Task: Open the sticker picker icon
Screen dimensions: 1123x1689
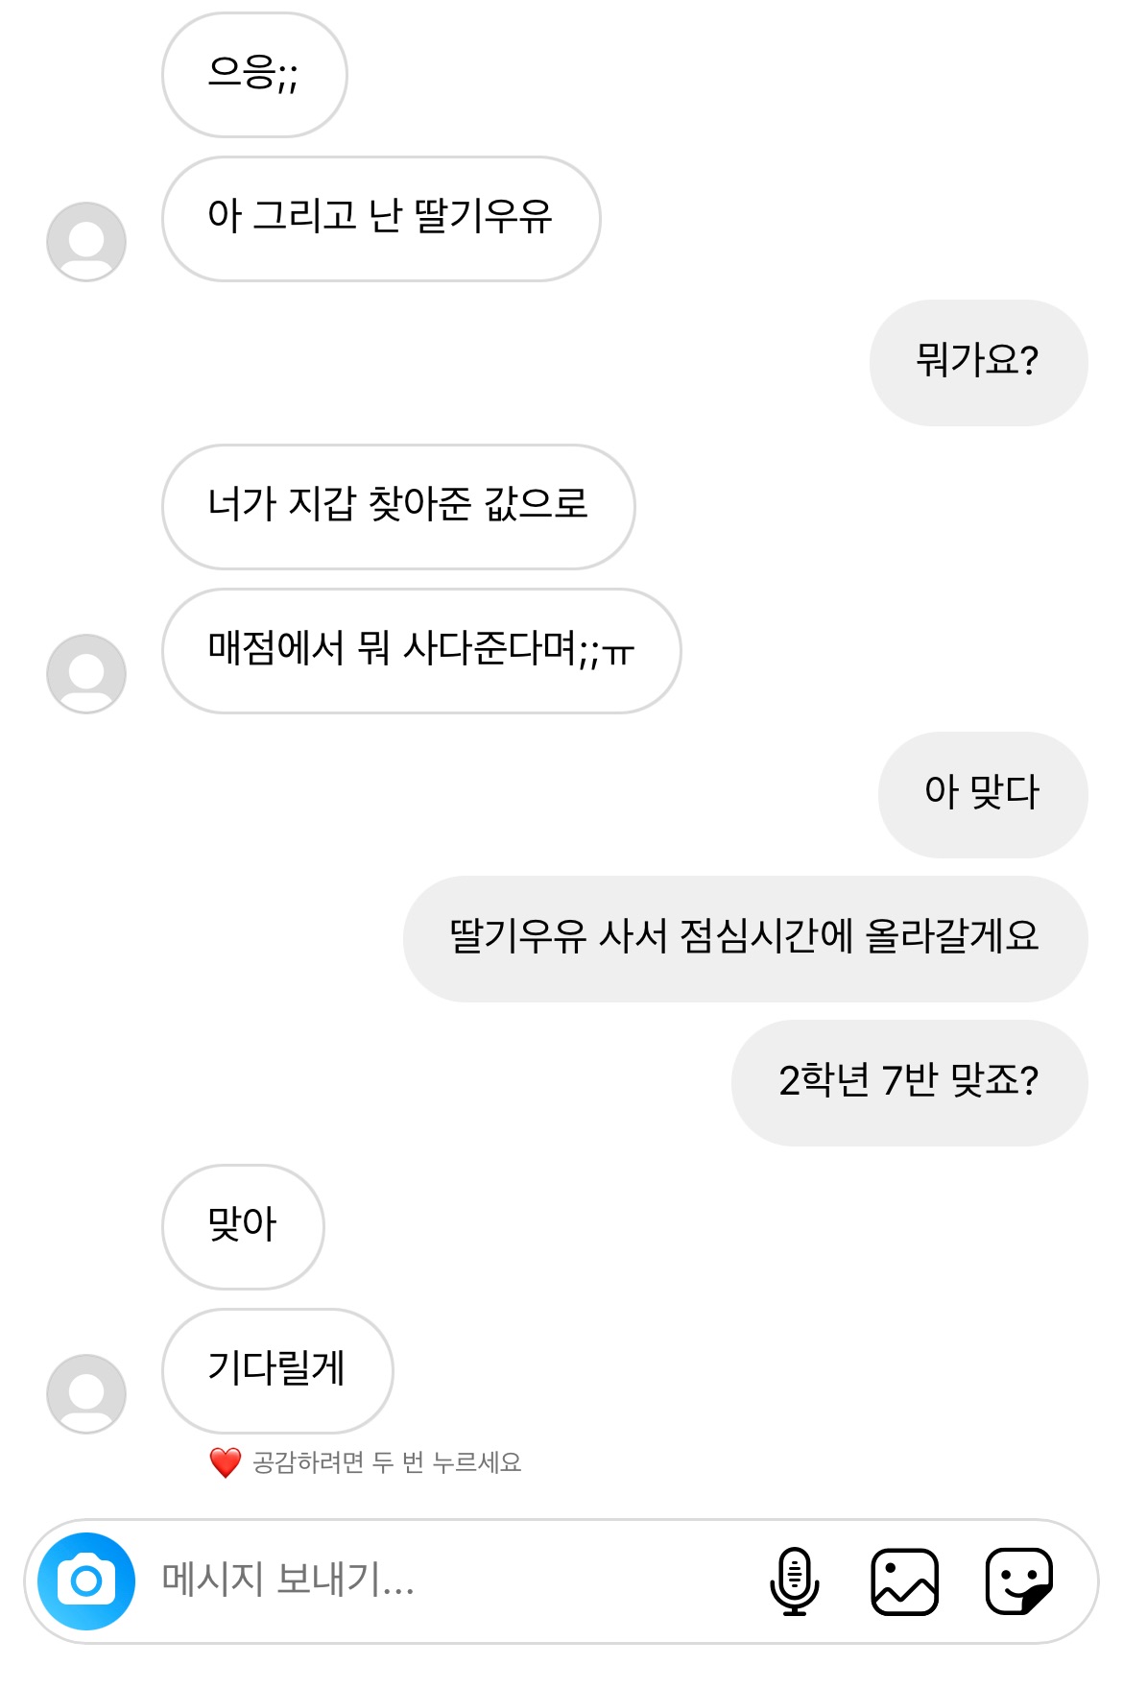Action: [x=1018, y=1580]
